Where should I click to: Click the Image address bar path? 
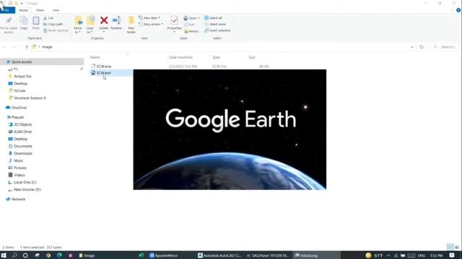click(x=47, y=47)
